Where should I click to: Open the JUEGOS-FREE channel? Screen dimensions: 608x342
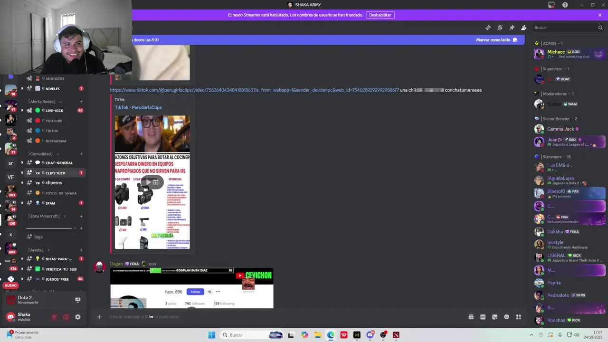(x=55, y=279)
